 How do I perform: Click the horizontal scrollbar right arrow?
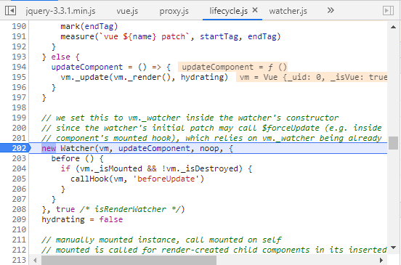[381, 261]
